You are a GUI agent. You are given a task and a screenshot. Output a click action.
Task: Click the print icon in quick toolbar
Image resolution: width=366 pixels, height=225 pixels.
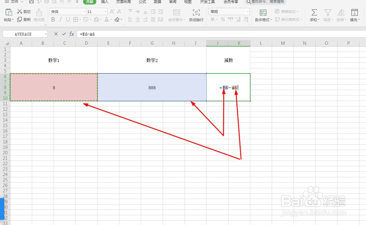pos(47,2)
